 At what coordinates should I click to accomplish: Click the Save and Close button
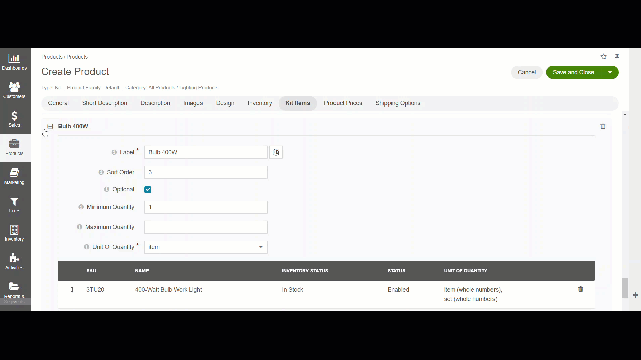click(x=573, y=72)
